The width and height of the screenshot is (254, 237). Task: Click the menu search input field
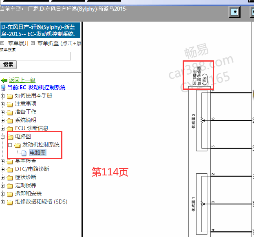pos(35,56)
